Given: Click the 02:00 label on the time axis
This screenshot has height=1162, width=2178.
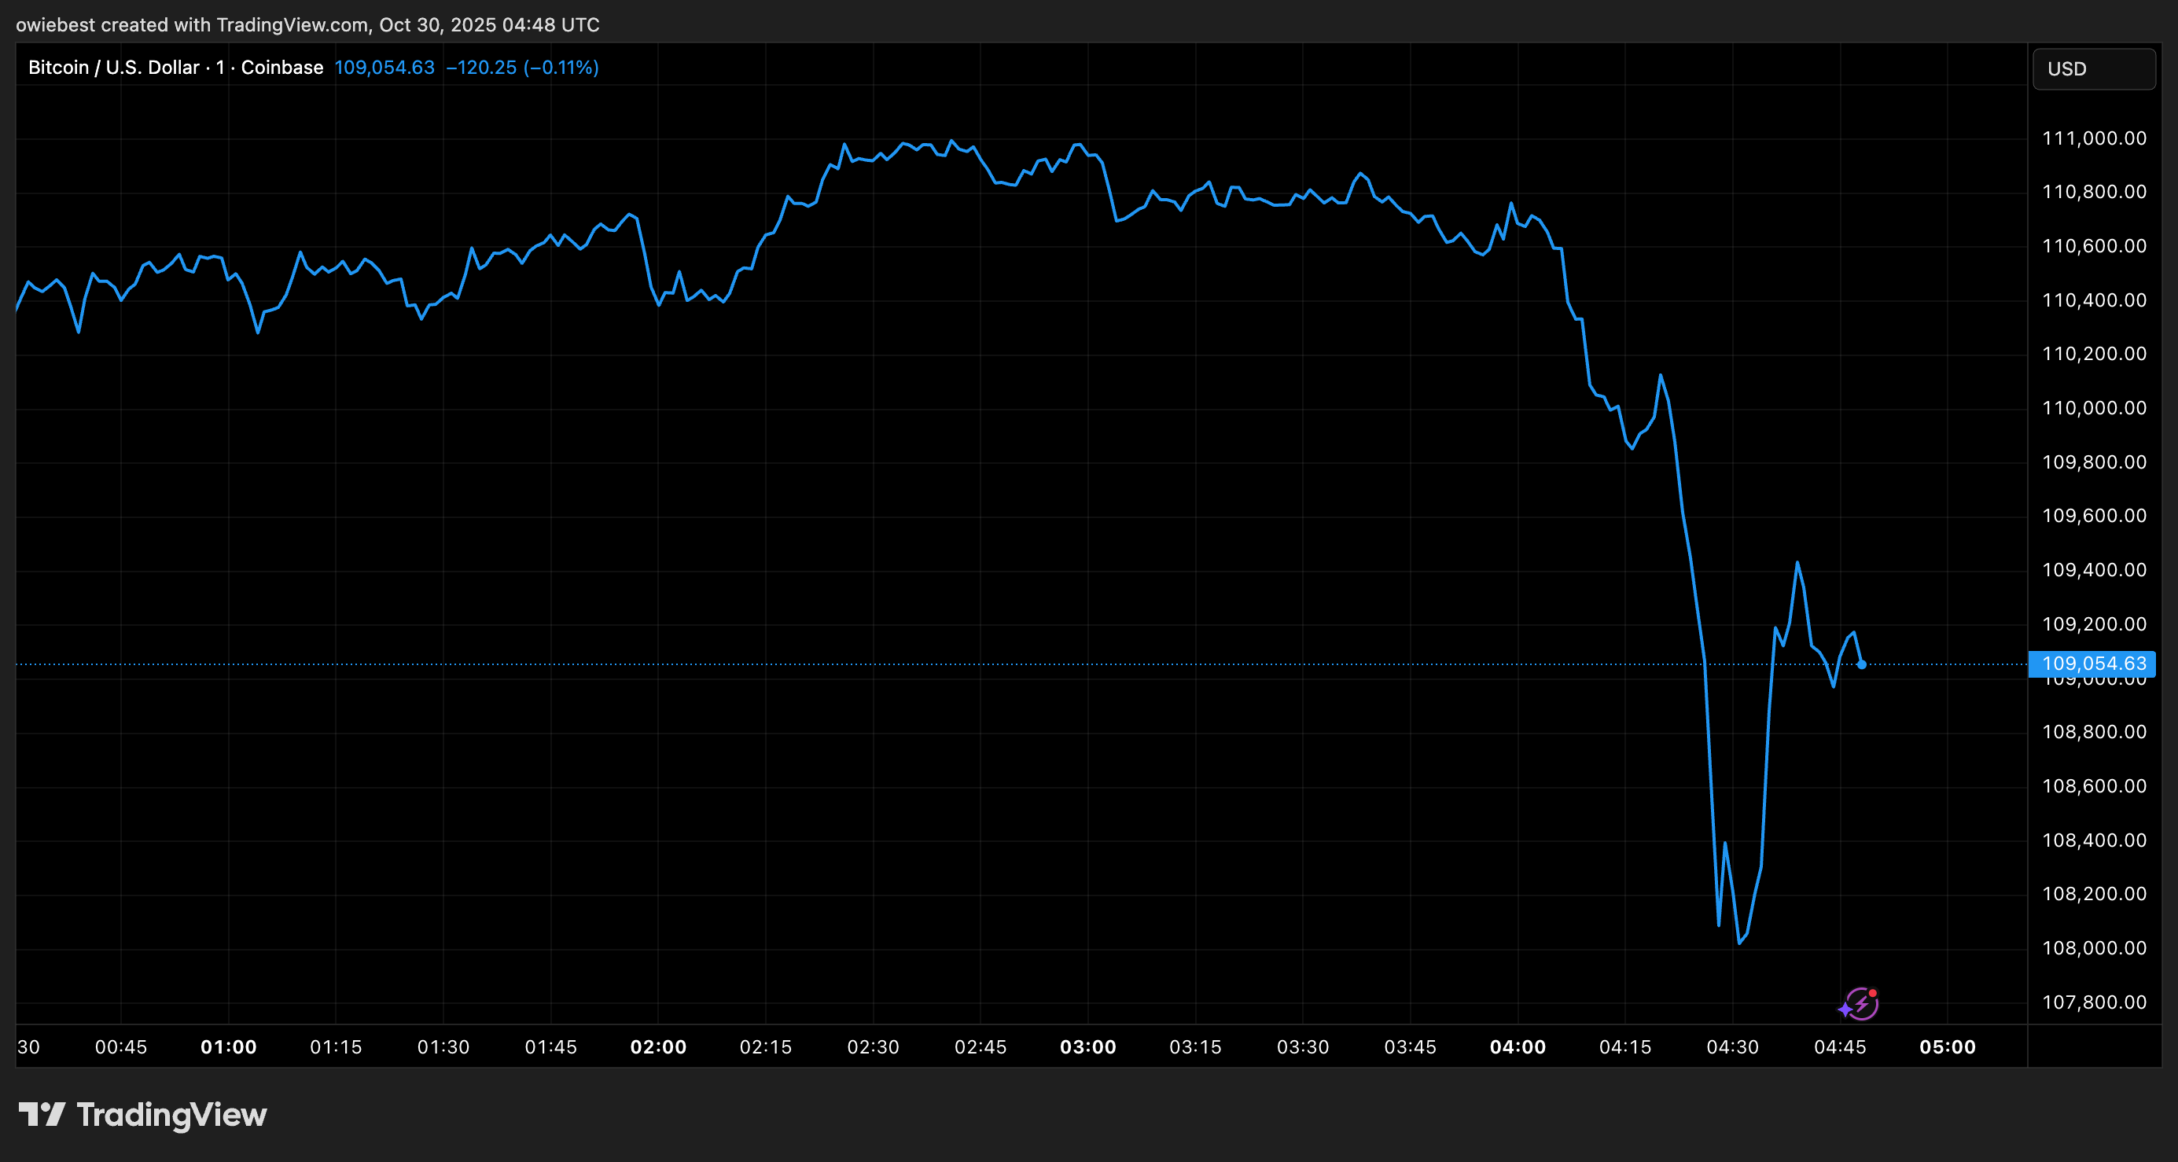Looking at the screenshot, I should 659,1047.
